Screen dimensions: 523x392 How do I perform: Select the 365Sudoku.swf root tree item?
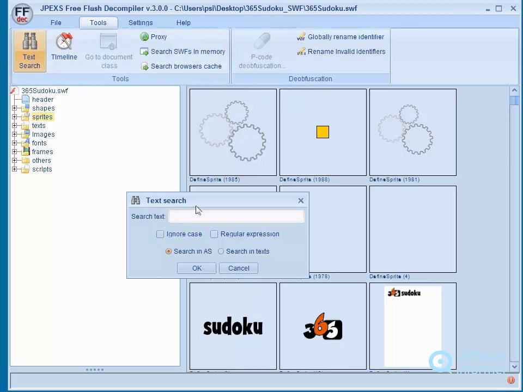tap(44, 91)
